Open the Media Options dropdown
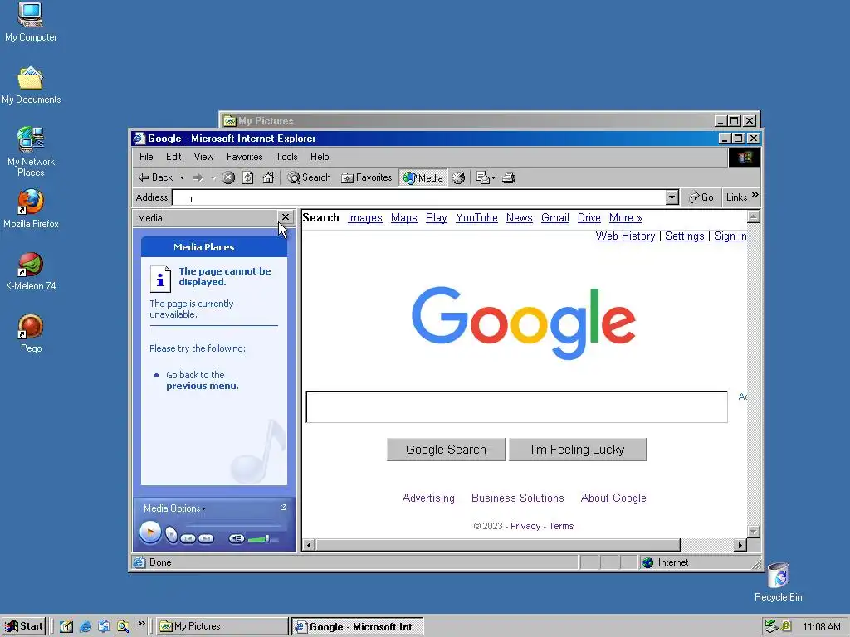This screenshot has width=850, height=637. pyautogui.click(x=174, y=508)
